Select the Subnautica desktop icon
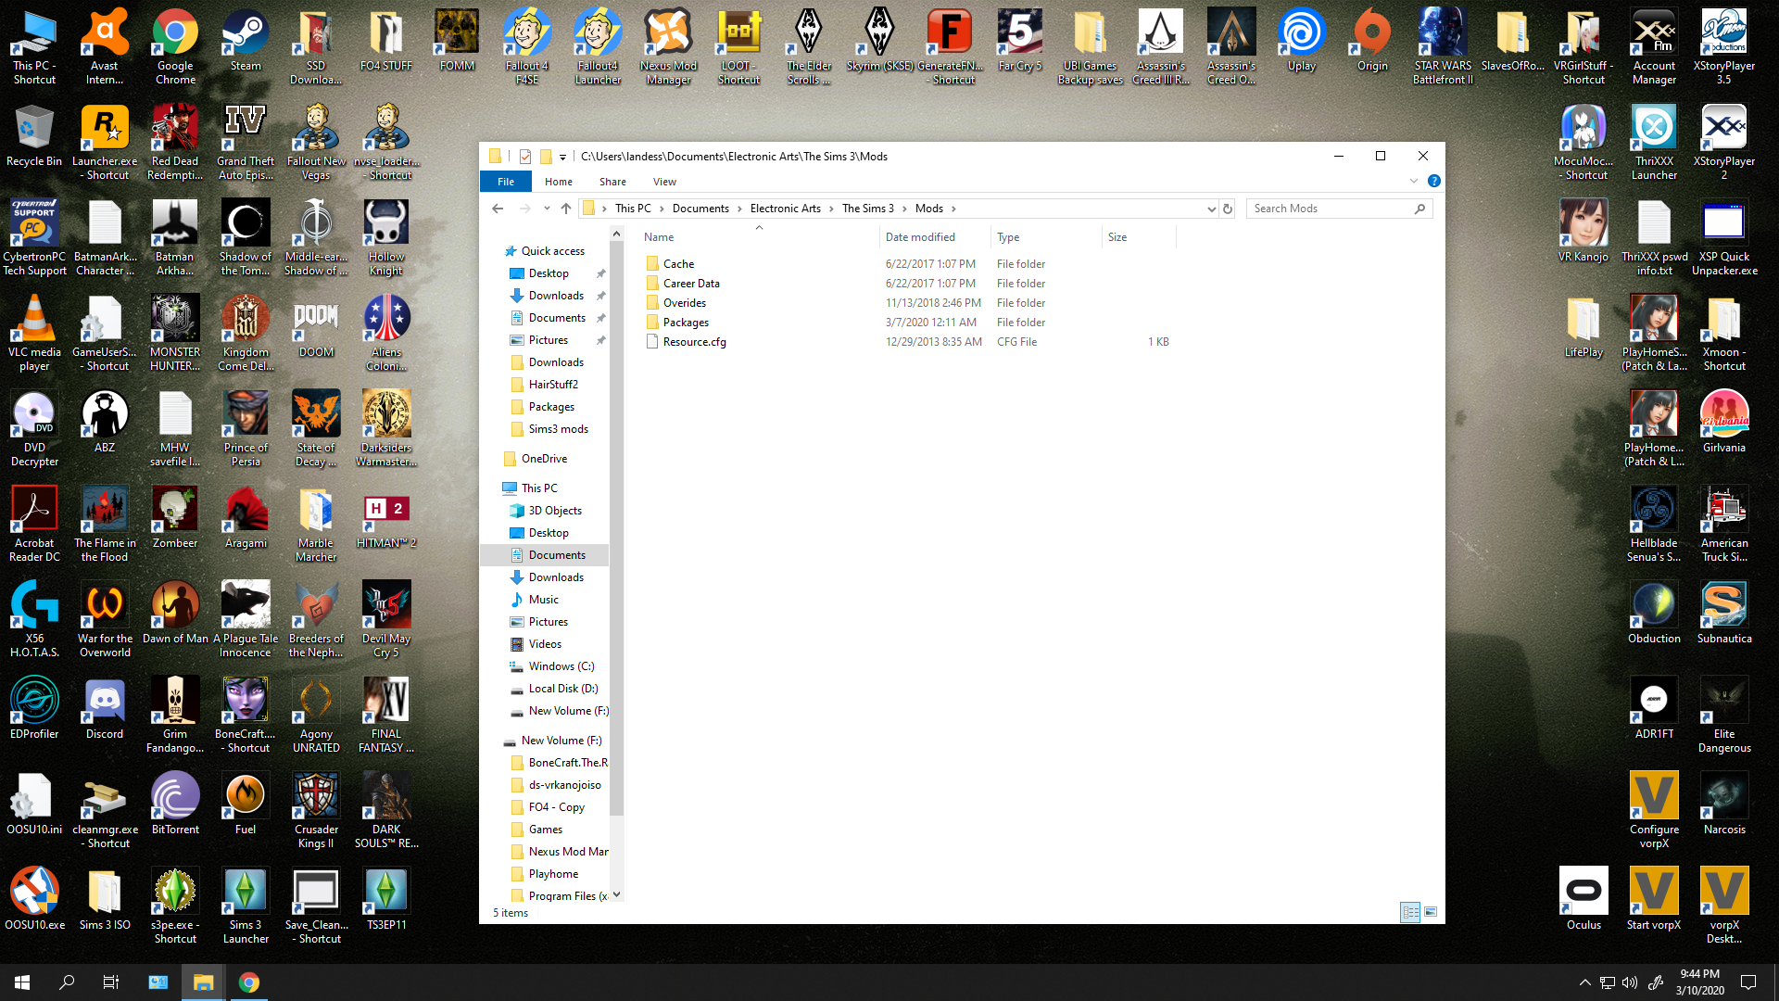 [1724, 614]
